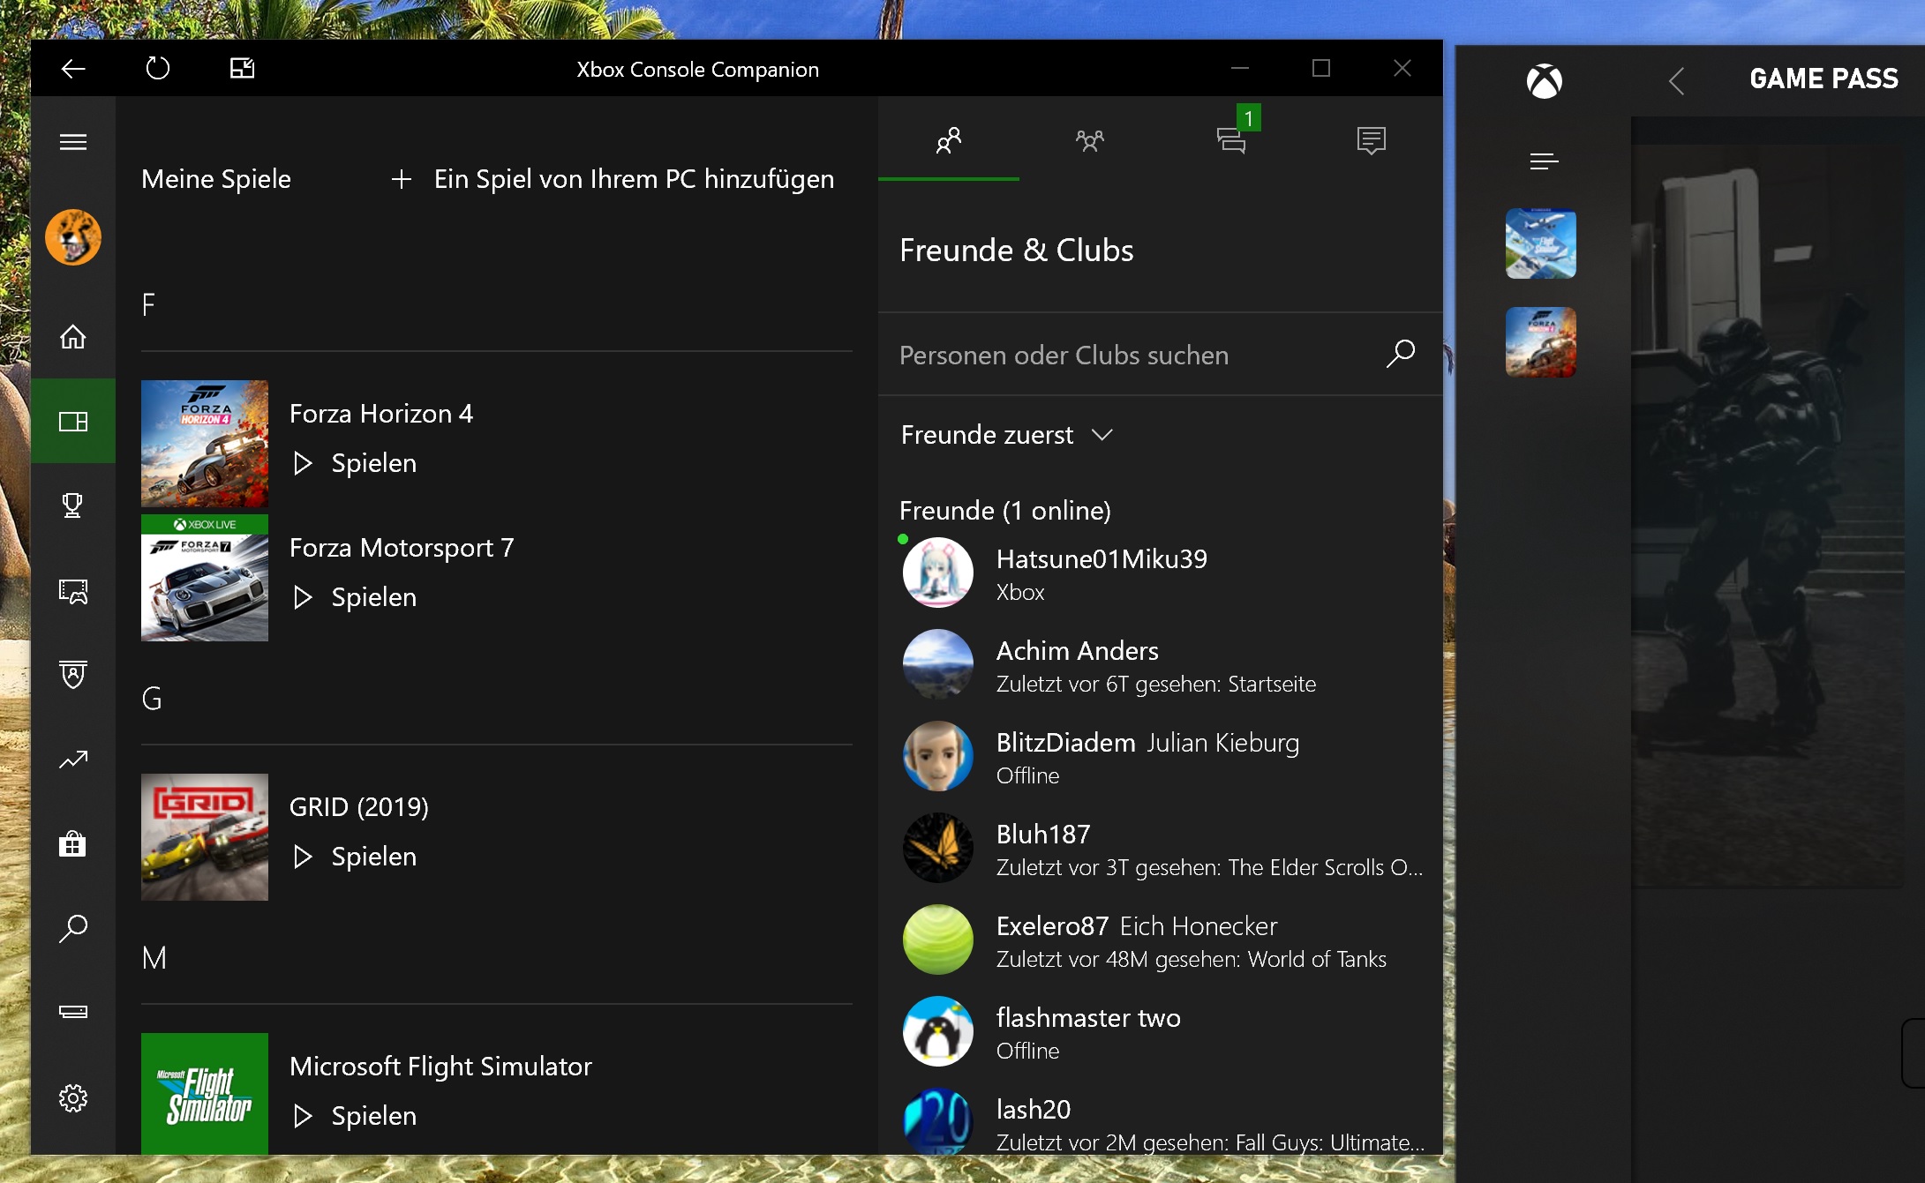Open Microsoft Store bag icon in sidebar
Screen dimensions: 1925x1183
72,844
